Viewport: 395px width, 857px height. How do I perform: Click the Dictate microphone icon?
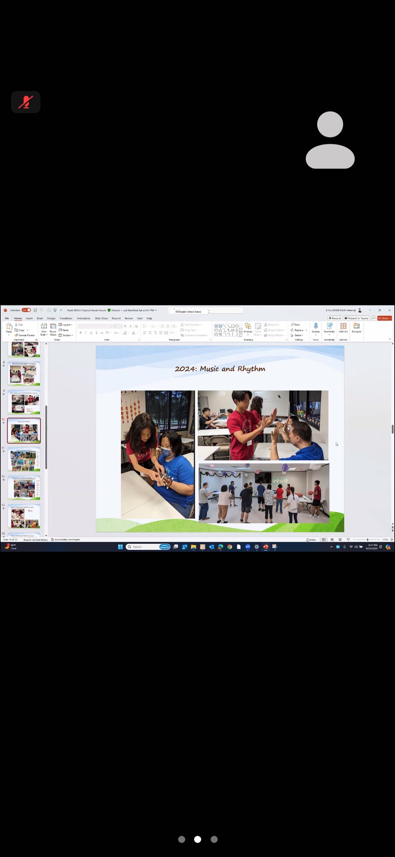316,326
